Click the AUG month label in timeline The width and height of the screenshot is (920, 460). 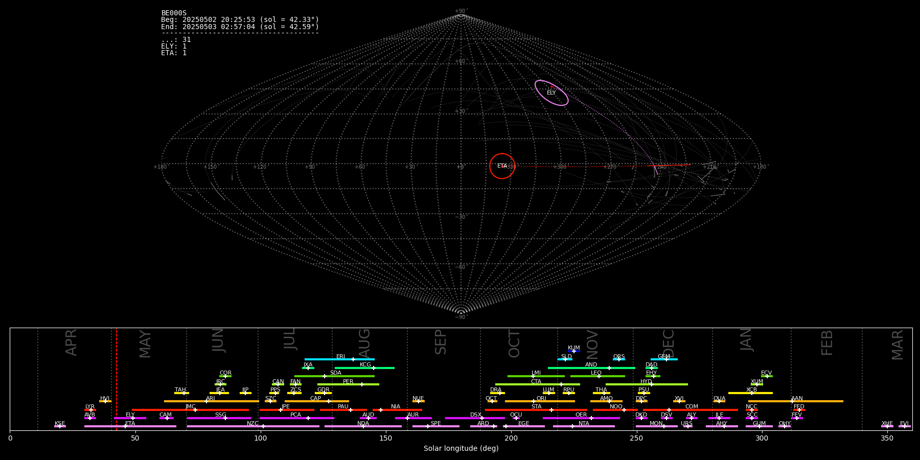(364, 342)
